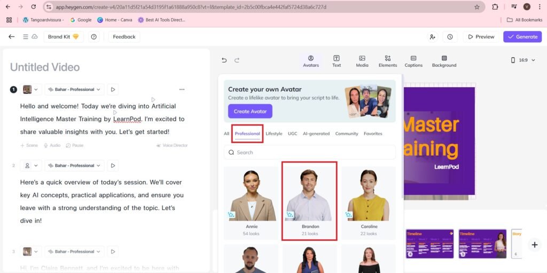
Task: Open the scene 1 three-dot options menu
Action: click(182, 89)
